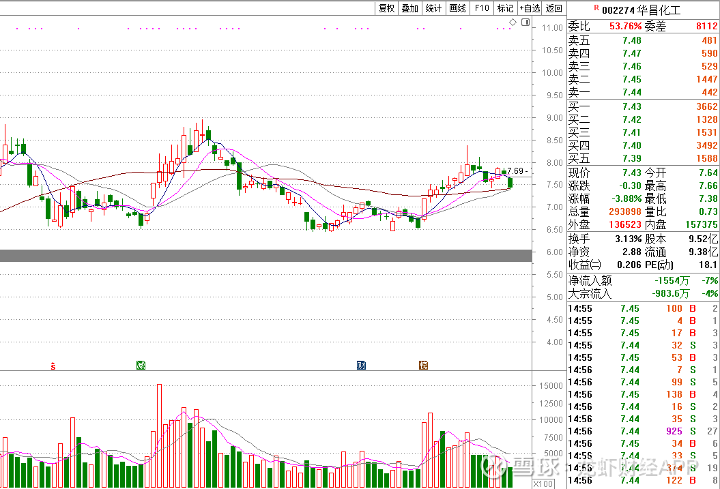Click the X100 volume unit label
The image size is (720, 489).
pos(543,484)
